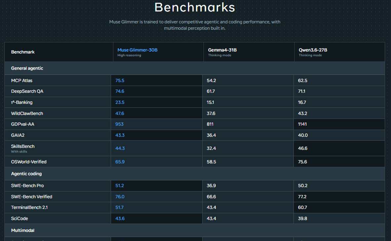The height and width of the screenshot is (241, 391).
Task: Click the Agentic coding section row
Action: click(194, 174)
